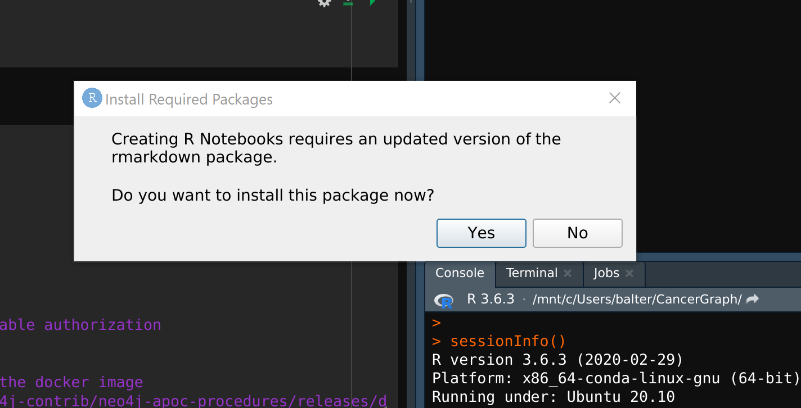Click No to skip package installation
The image size is (801, 408).
coord(577,233)
